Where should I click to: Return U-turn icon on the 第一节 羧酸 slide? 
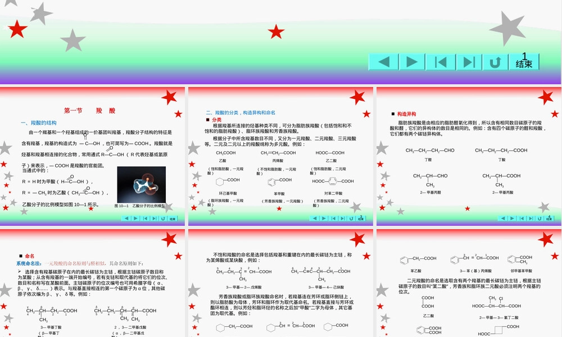click(163, 218)
